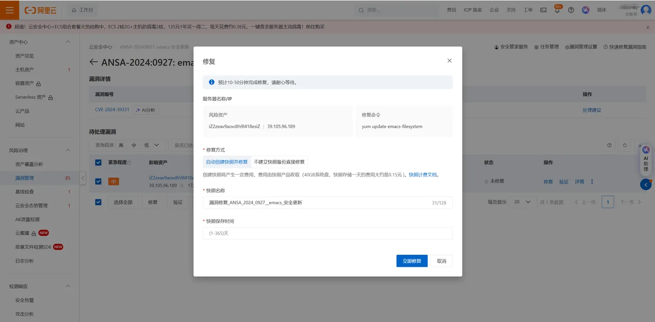Open the severity filter dropdown arrow
The image size is (655, 322).
[156, 145]
